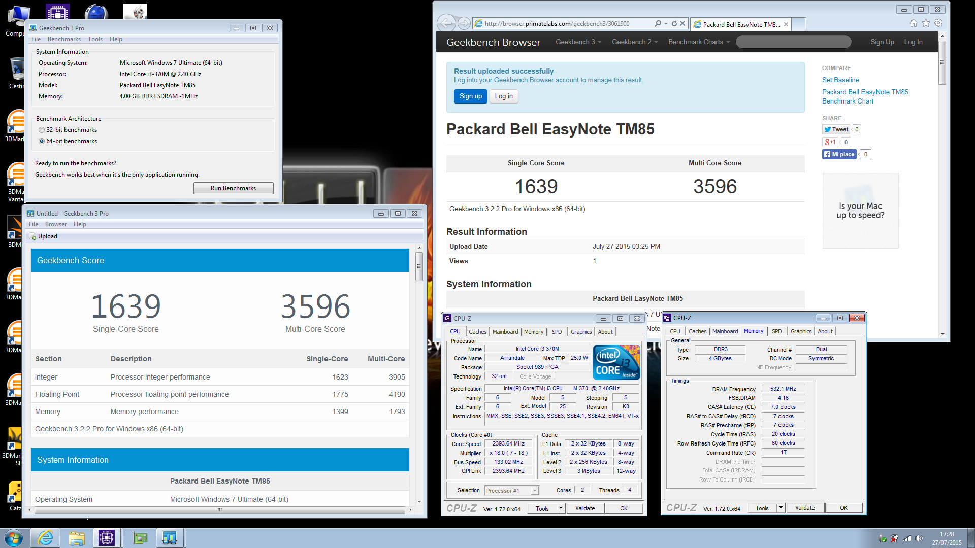
Task: Close the Packard Bell EasyNote browser tab
Action: click(786, 24)
